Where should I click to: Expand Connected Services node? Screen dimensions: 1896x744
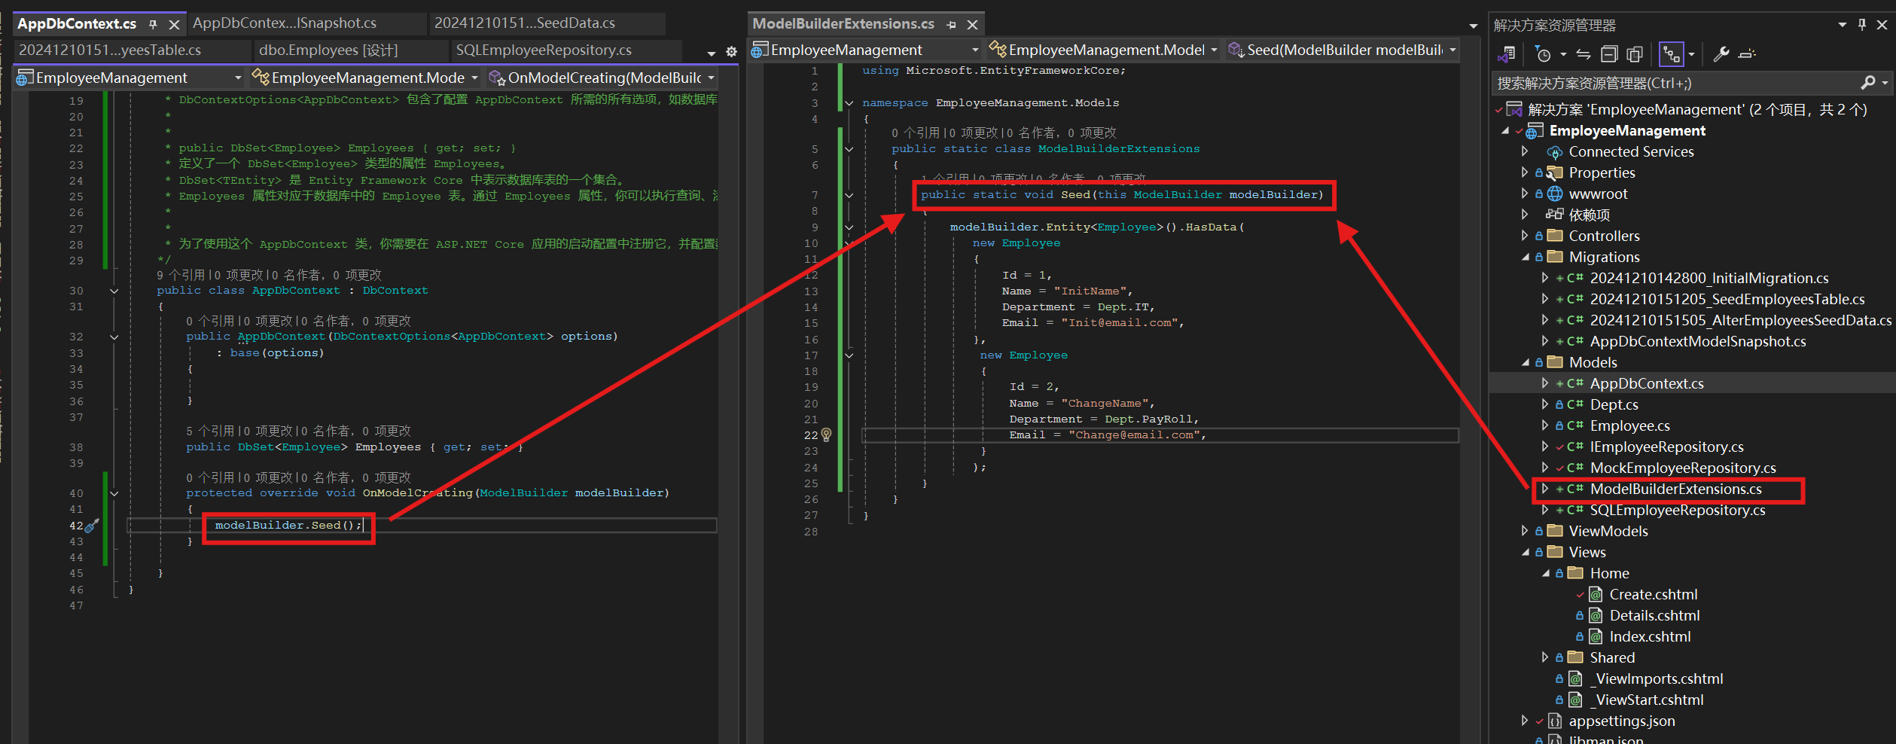click(x=1525, y=151)
